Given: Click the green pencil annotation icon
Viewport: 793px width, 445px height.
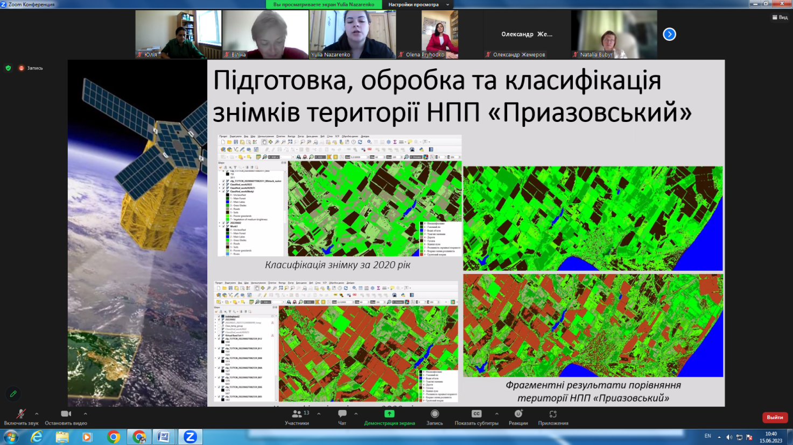Looking at the screenshot, I should pos(13,394).
